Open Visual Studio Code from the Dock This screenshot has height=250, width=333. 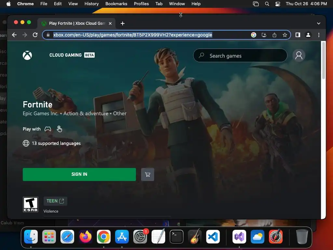[213, 237]
